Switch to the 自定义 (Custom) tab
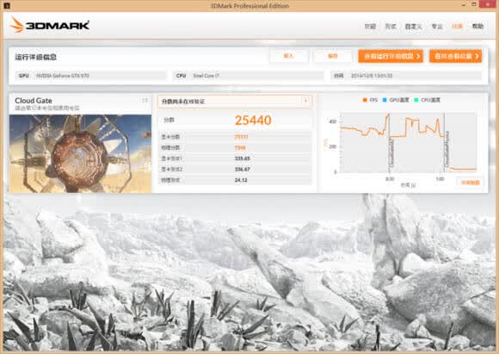This screenshot has height=354, width=499. coord(413,27)
